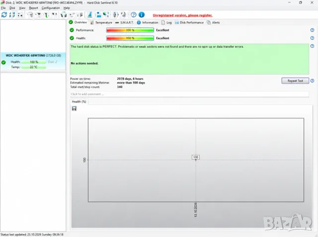Open the Disk menu

pyautogui.click(x=12, y=8)
